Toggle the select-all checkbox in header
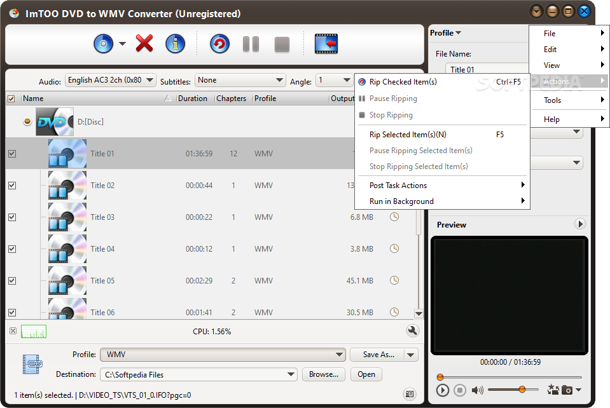This screenshot has height=408, width=610. (11, 99)
